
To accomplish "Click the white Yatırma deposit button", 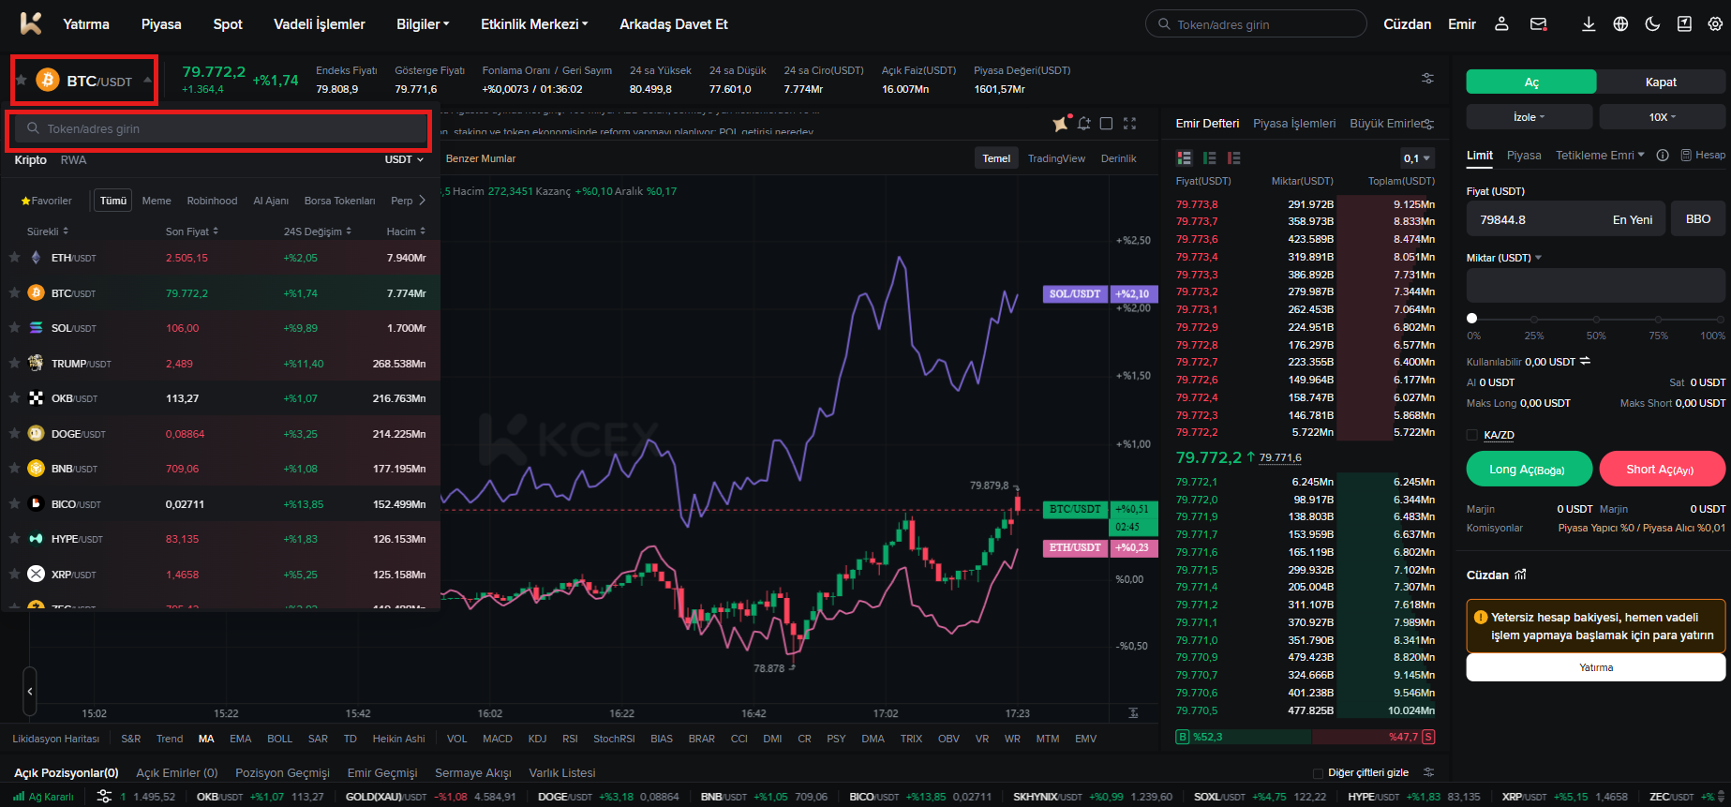I will (x=1595, y=667).
